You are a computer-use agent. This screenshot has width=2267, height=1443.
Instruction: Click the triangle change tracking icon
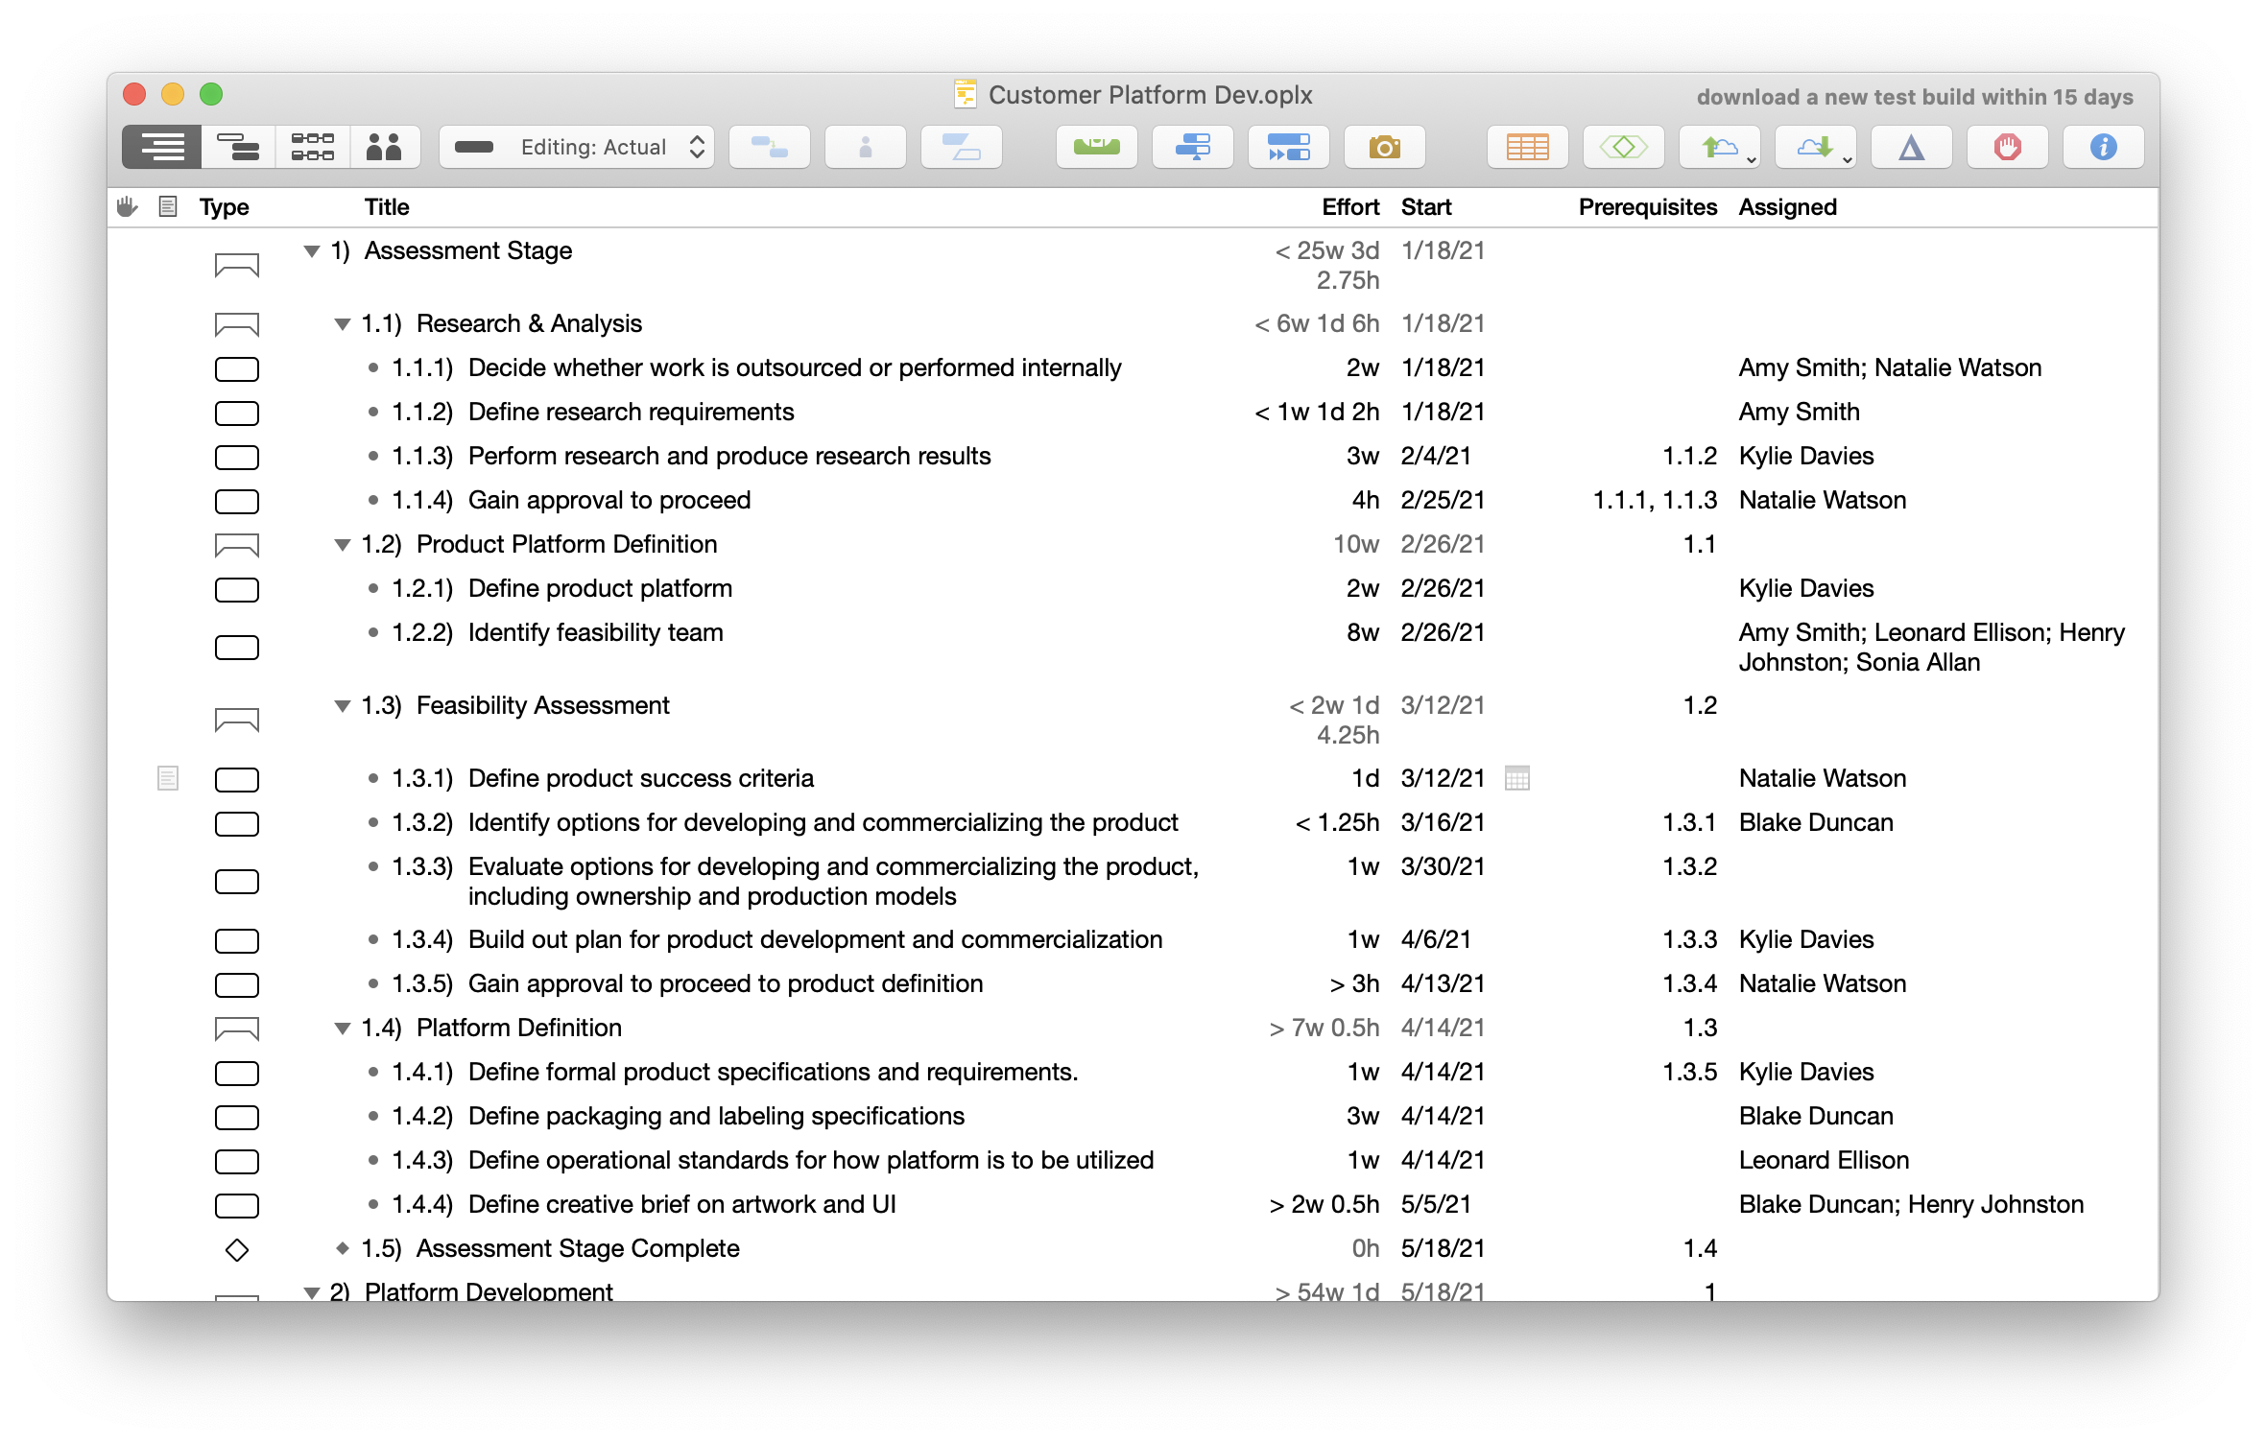1912,147
